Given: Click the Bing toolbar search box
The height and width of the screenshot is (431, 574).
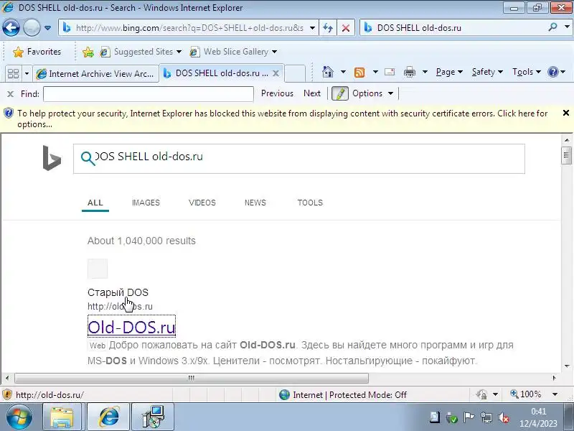Looking at the screenshot, I should point(454,28).
